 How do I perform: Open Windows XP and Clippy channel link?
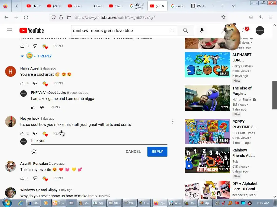point(39,190)
